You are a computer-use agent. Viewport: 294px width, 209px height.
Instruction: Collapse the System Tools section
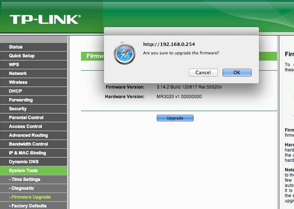click(x=23, y=170)
